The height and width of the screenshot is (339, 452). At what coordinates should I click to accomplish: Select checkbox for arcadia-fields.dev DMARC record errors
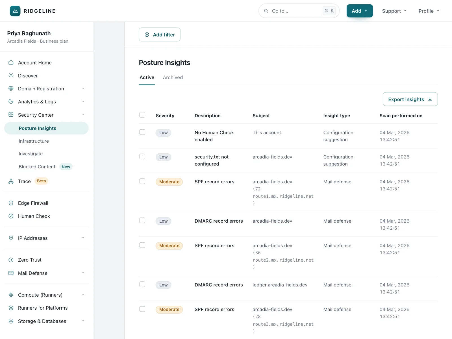(142, 220)
